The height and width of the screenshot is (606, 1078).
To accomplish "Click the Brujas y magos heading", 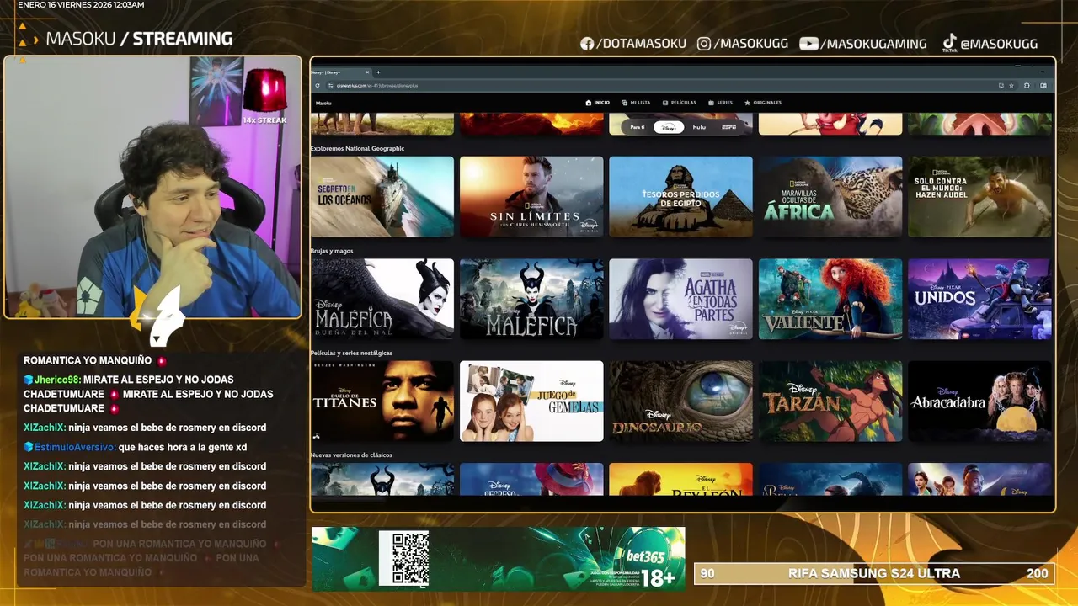I will (x=332, y=251).
